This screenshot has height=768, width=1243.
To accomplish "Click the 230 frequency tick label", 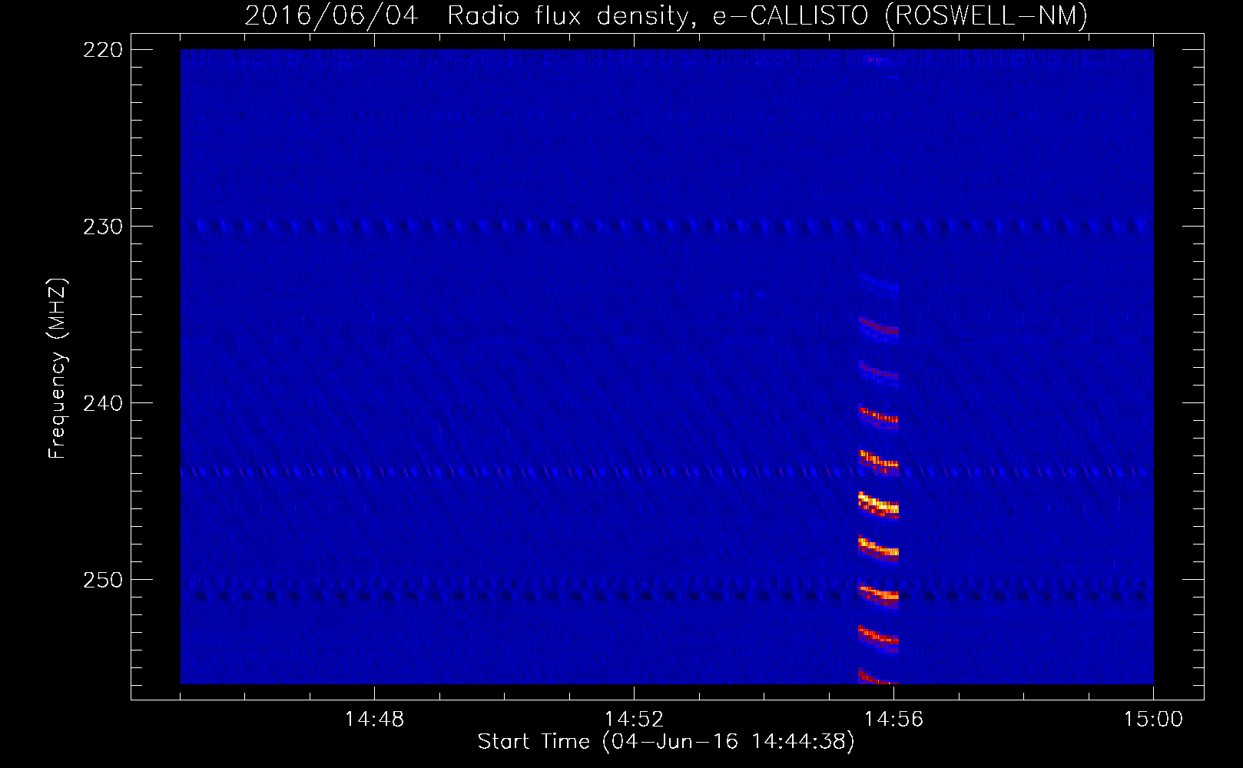I will coord(102,227).
